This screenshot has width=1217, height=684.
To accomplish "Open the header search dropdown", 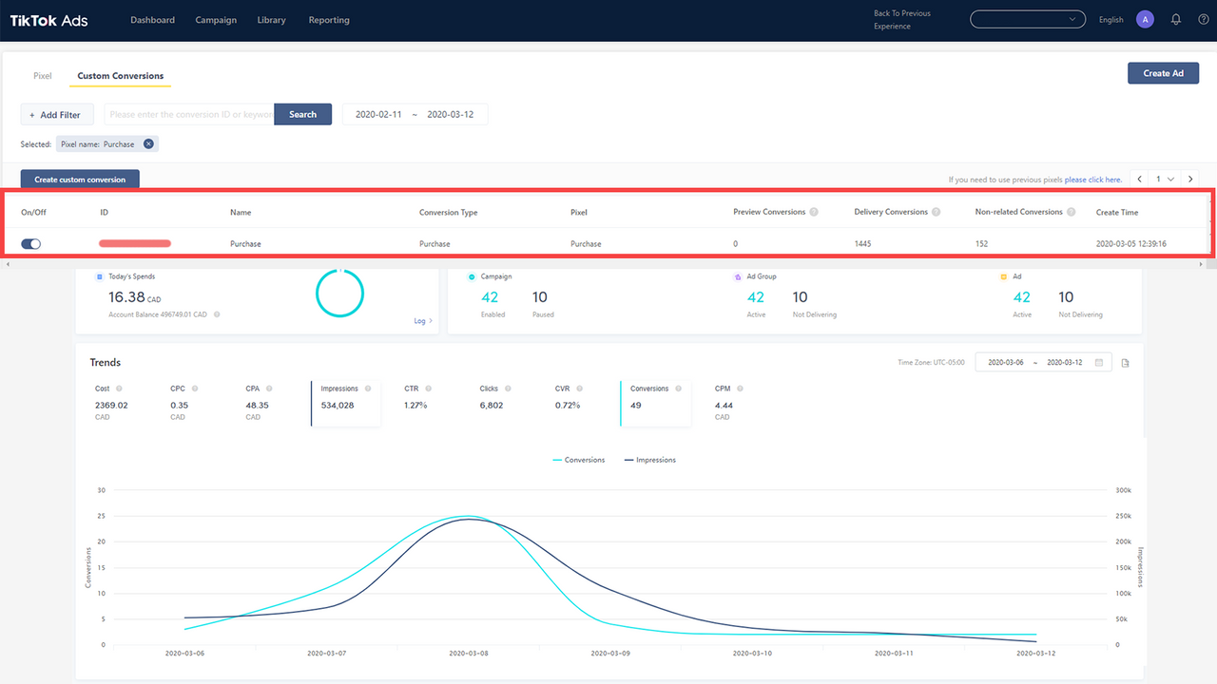I will pos(1027,19).
